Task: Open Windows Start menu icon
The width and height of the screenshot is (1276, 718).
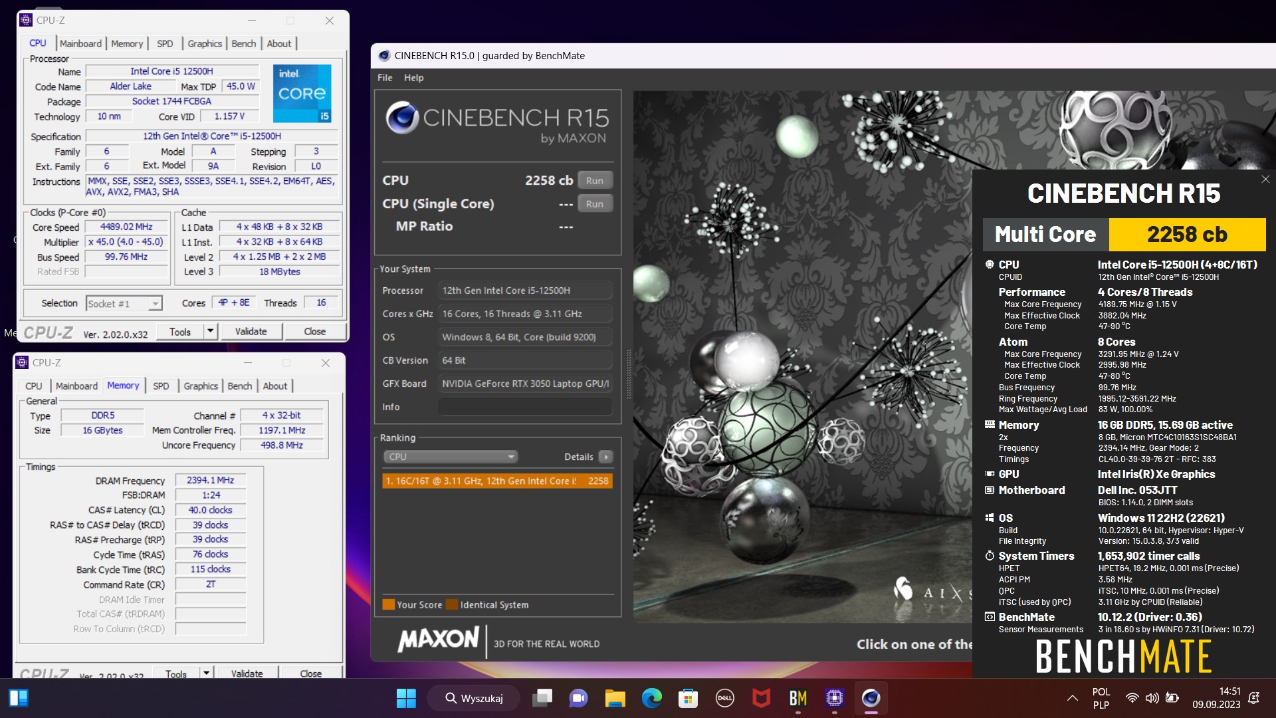Action: (x=406, y=698)
